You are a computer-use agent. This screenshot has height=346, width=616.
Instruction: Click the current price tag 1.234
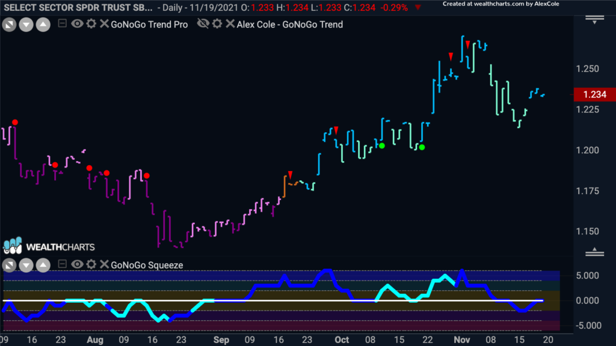pyautogui.click(x=594, y=94)
